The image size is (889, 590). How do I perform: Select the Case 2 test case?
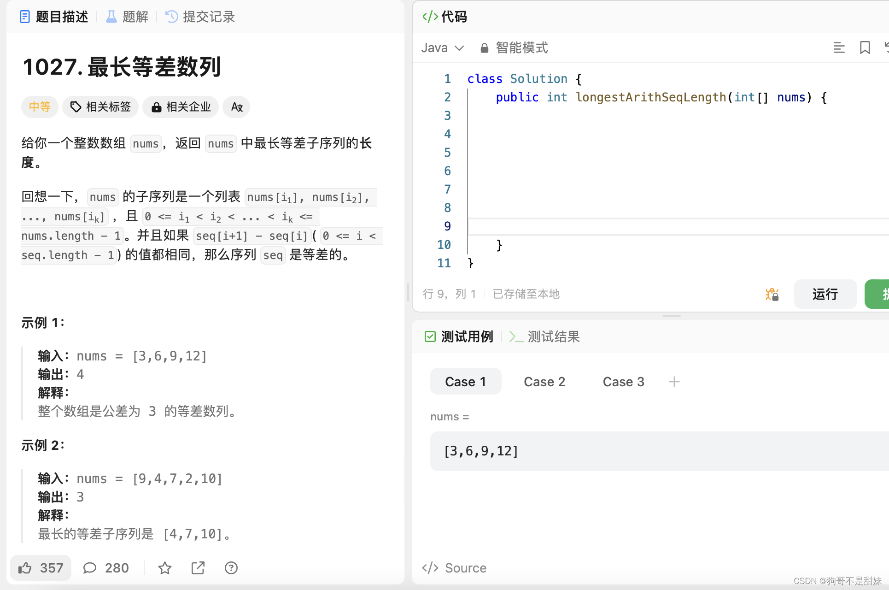pyautogui.click(x=544, y=382)
